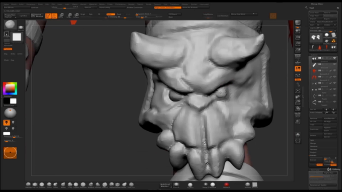
Task: Select the SimpleBrush tool thumbnail
Action: pyautogui.click(x=333, y=42)
